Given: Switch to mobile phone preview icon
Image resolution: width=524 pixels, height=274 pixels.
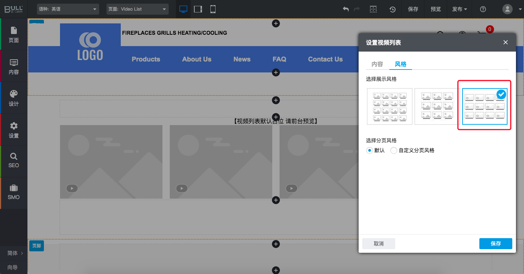Looking at the screenshot, I should tap(213, 9).
